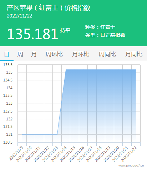Click the 2022/11/18 x-axis label

click(x=94, y=154)
